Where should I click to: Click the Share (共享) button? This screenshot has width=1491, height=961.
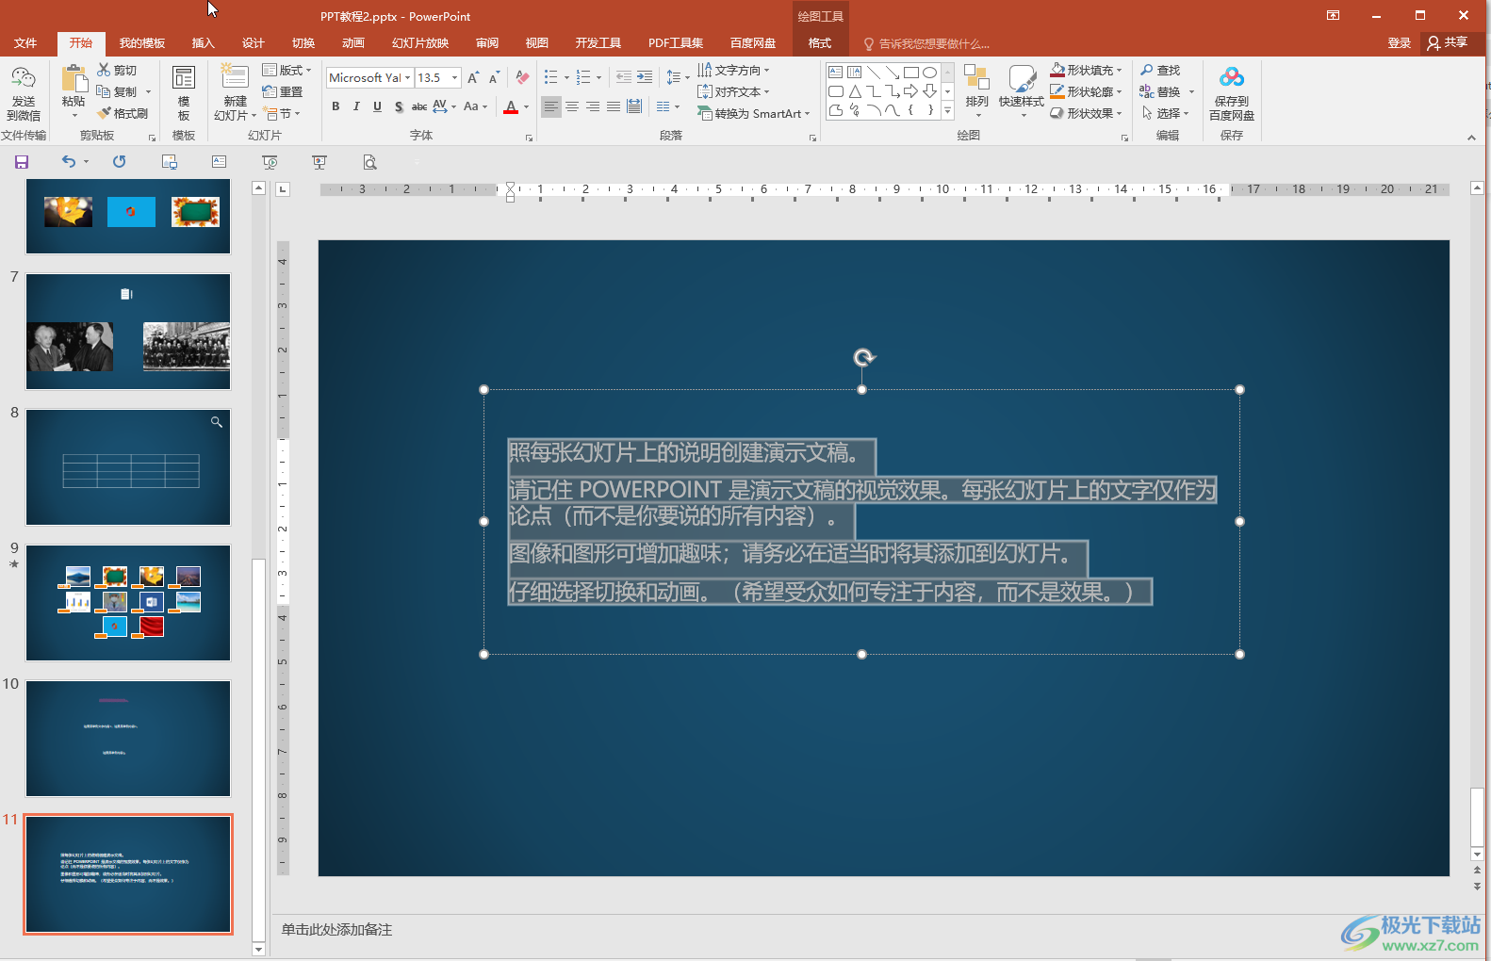coord(1448,42)
